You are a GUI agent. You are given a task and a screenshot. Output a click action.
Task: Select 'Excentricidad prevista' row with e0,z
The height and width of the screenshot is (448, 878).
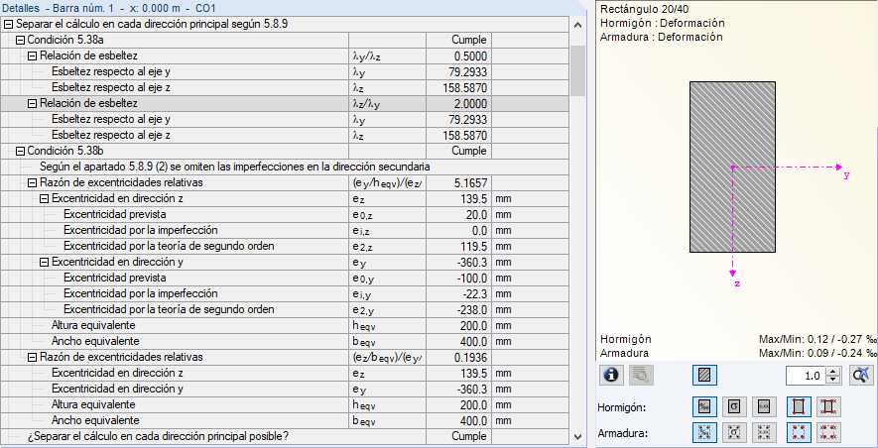(286, 214)
